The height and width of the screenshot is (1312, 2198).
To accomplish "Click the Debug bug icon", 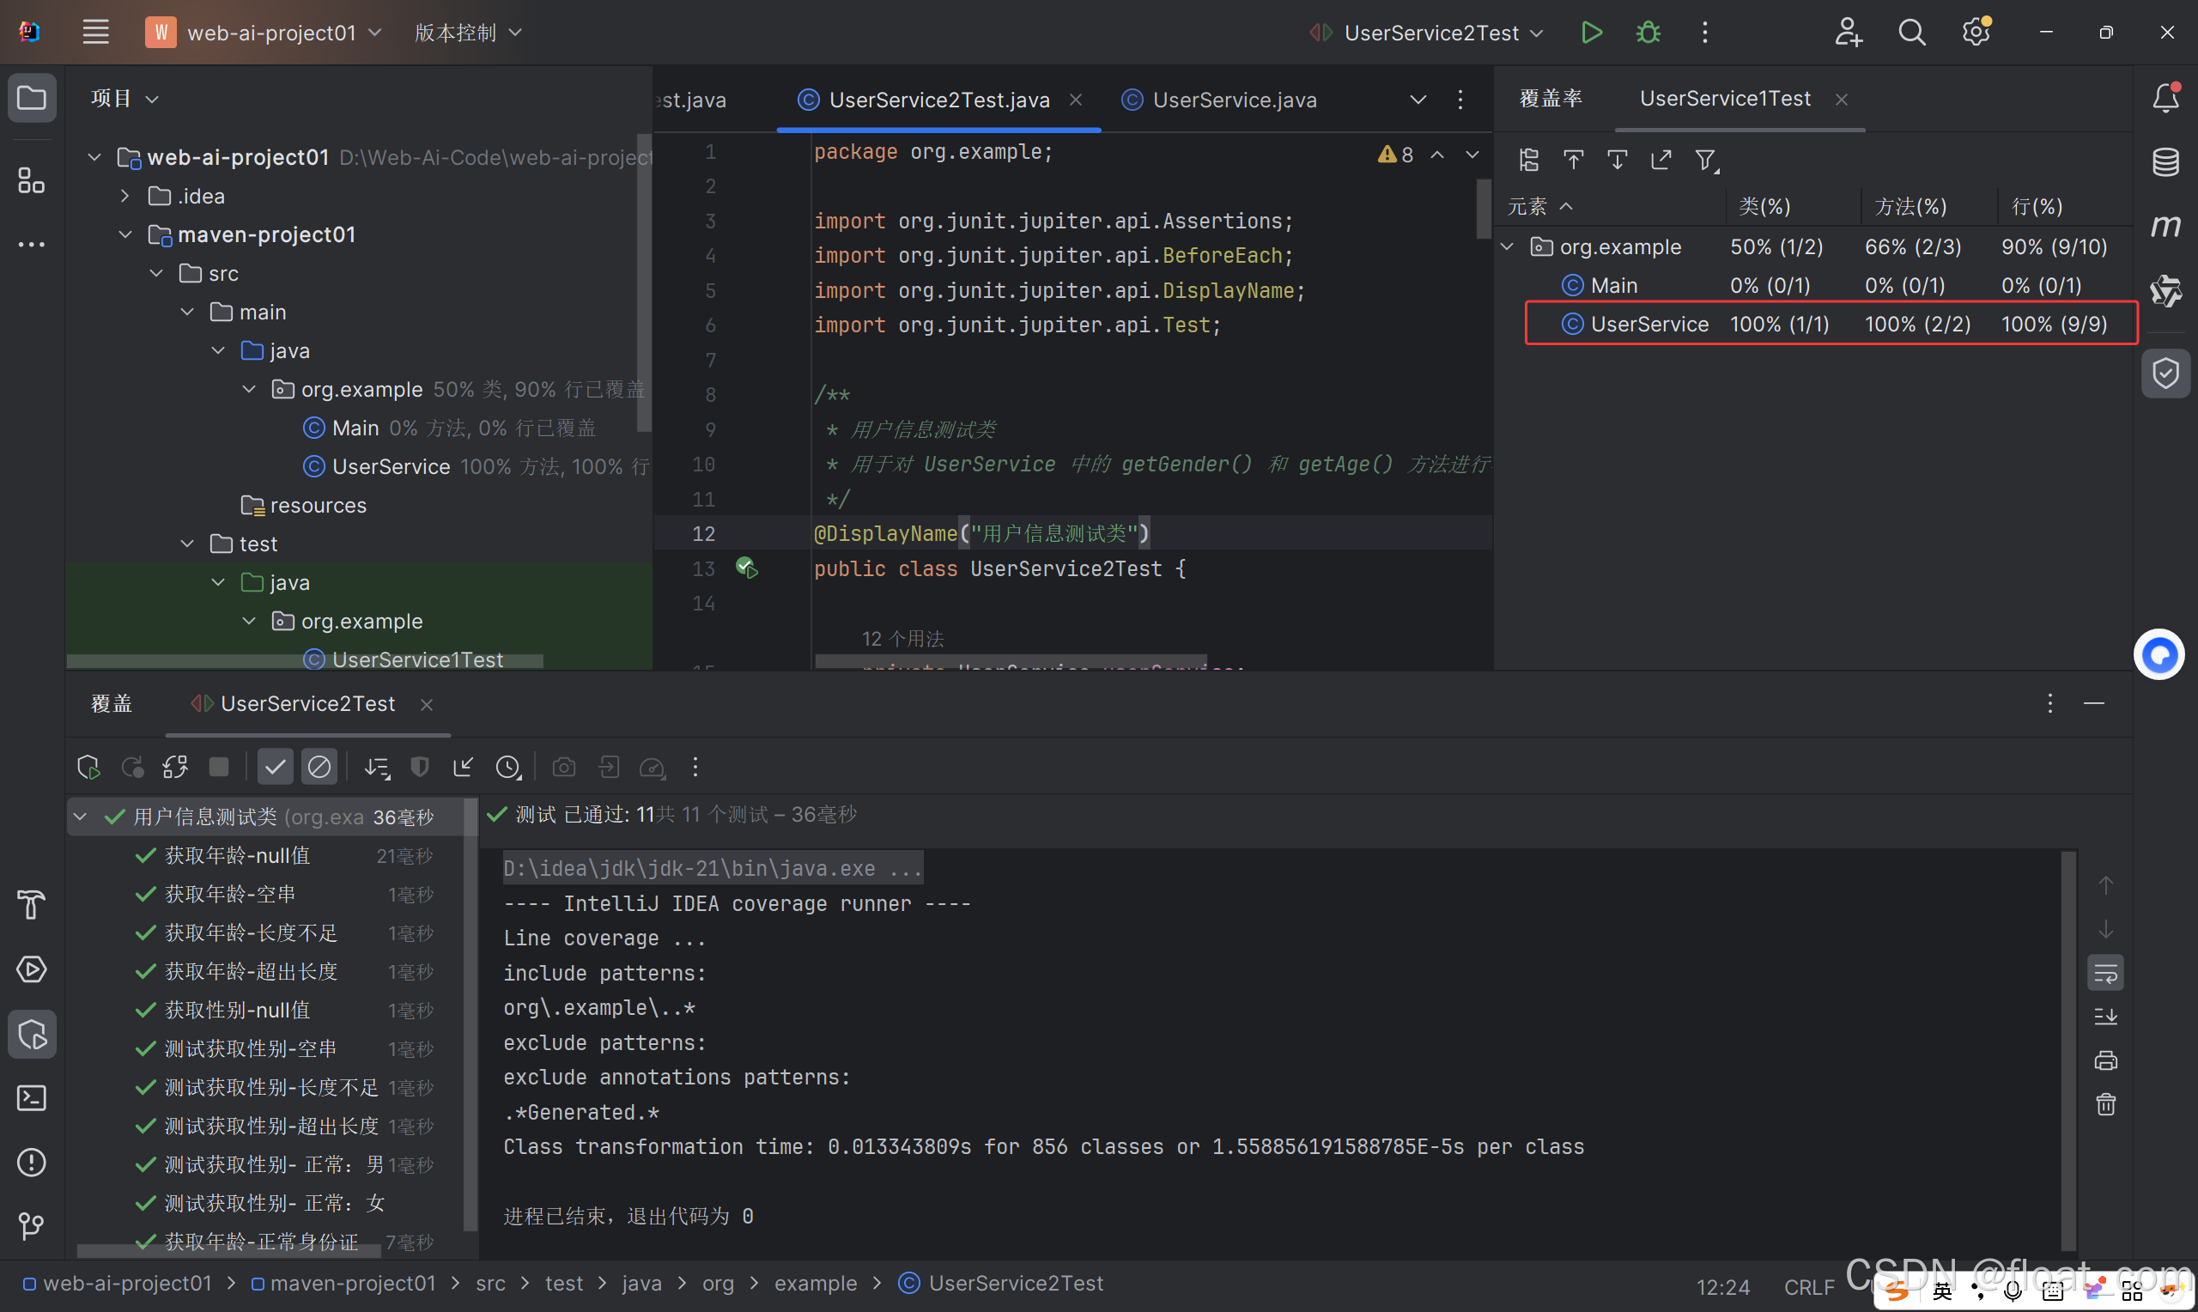I will pos(1648,33).
